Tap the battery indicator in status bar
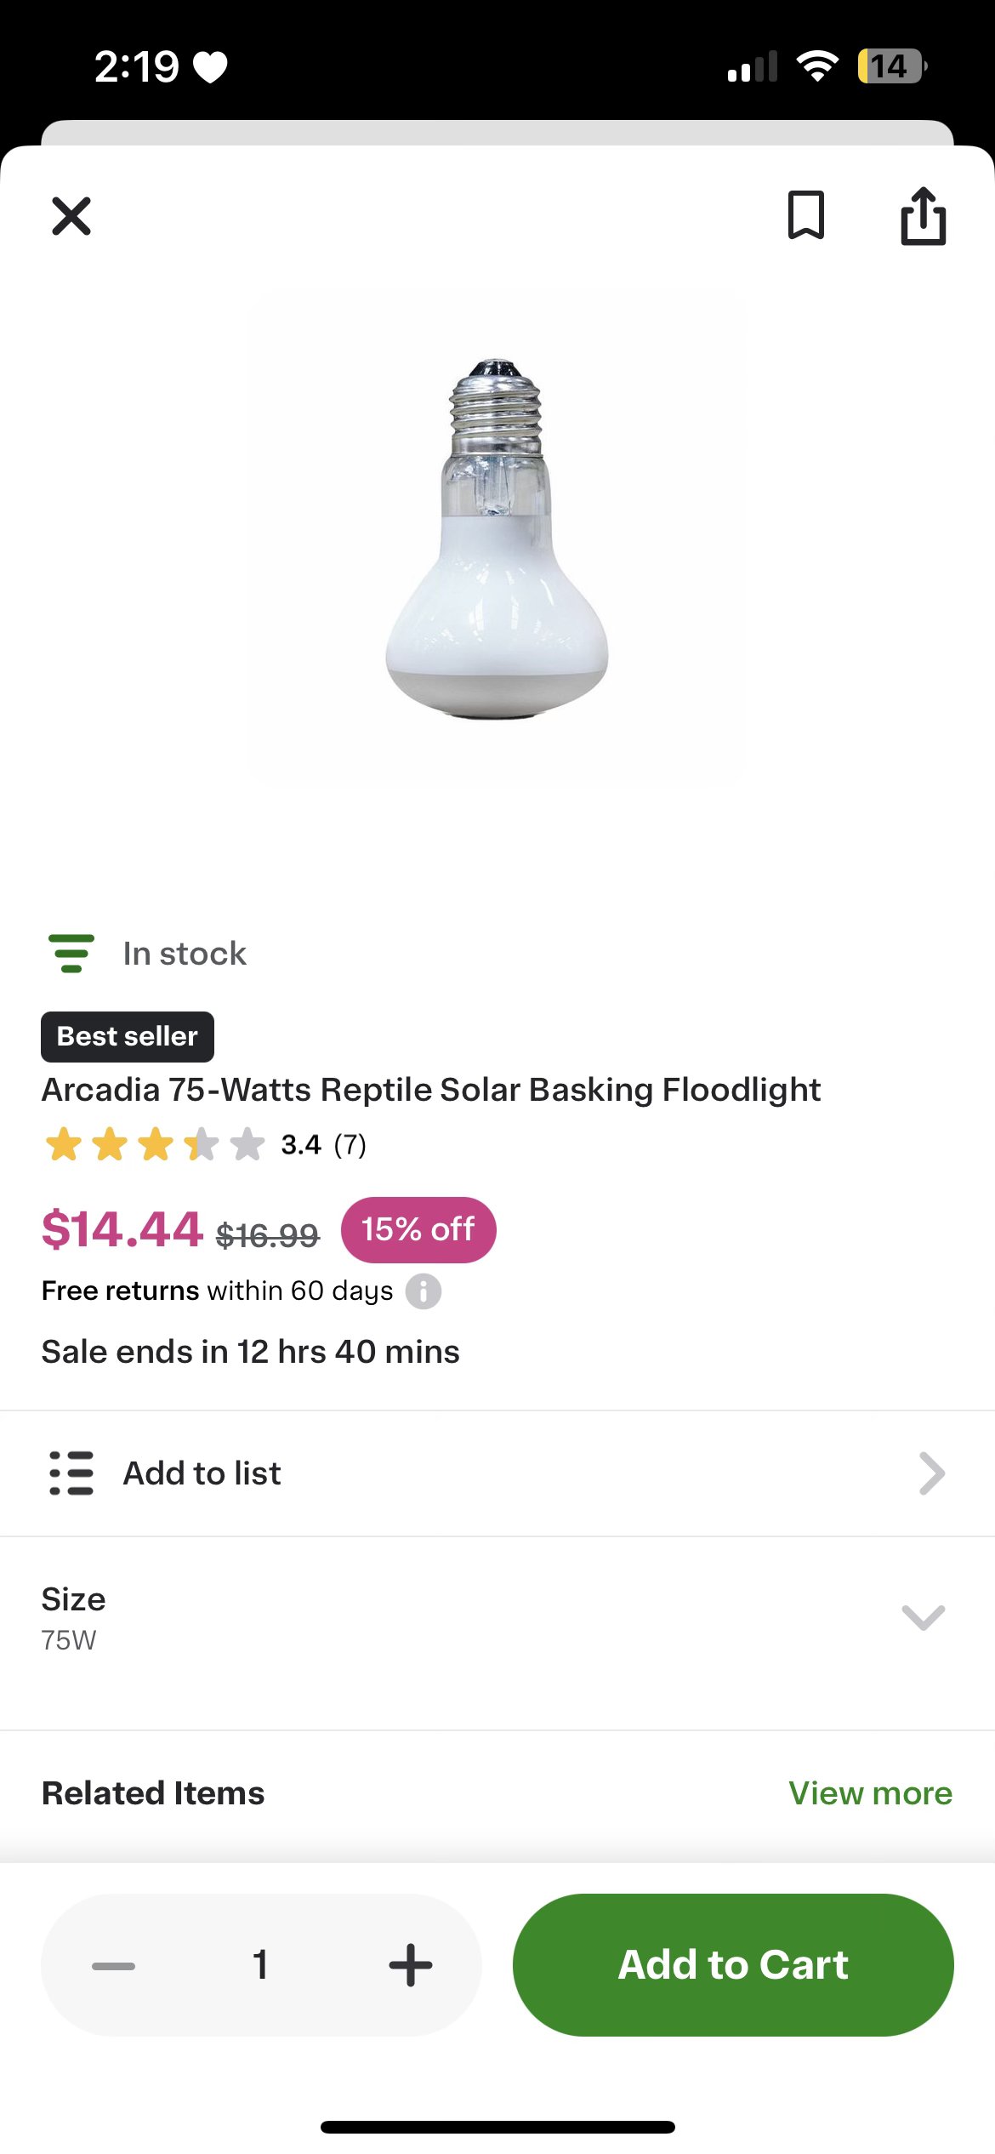Image resolution: width=995 pixels, height=2154 pixels. point(890,66)
